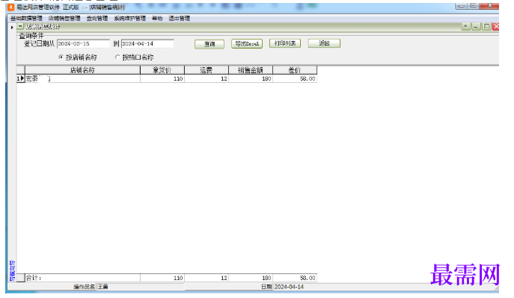Select the 按店铺名称 radio option
This screenshot has width=514, height=298.
pos(78,58)
